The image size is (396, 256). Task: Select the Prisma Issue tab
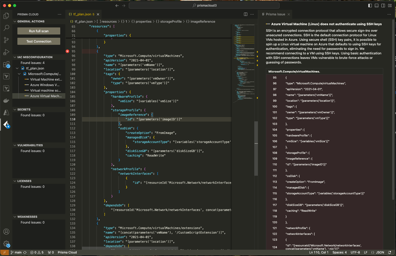(x=275, y=14)
